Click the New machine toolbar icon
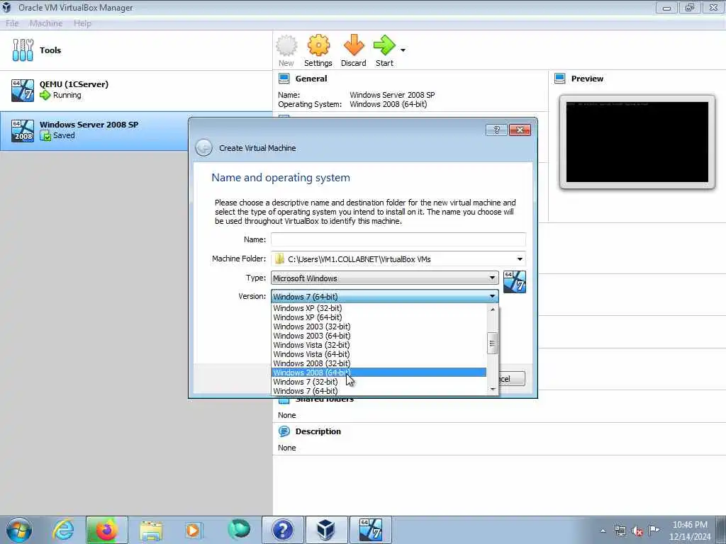The image size is (726, 544). (286, 46)
